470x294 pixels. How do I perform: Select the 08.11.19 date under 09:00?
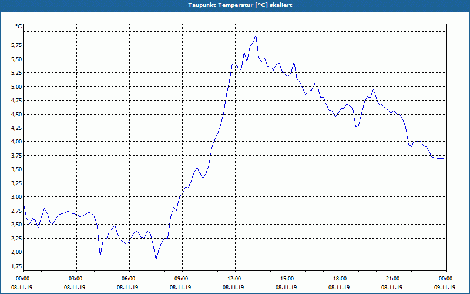coord(180,287)
